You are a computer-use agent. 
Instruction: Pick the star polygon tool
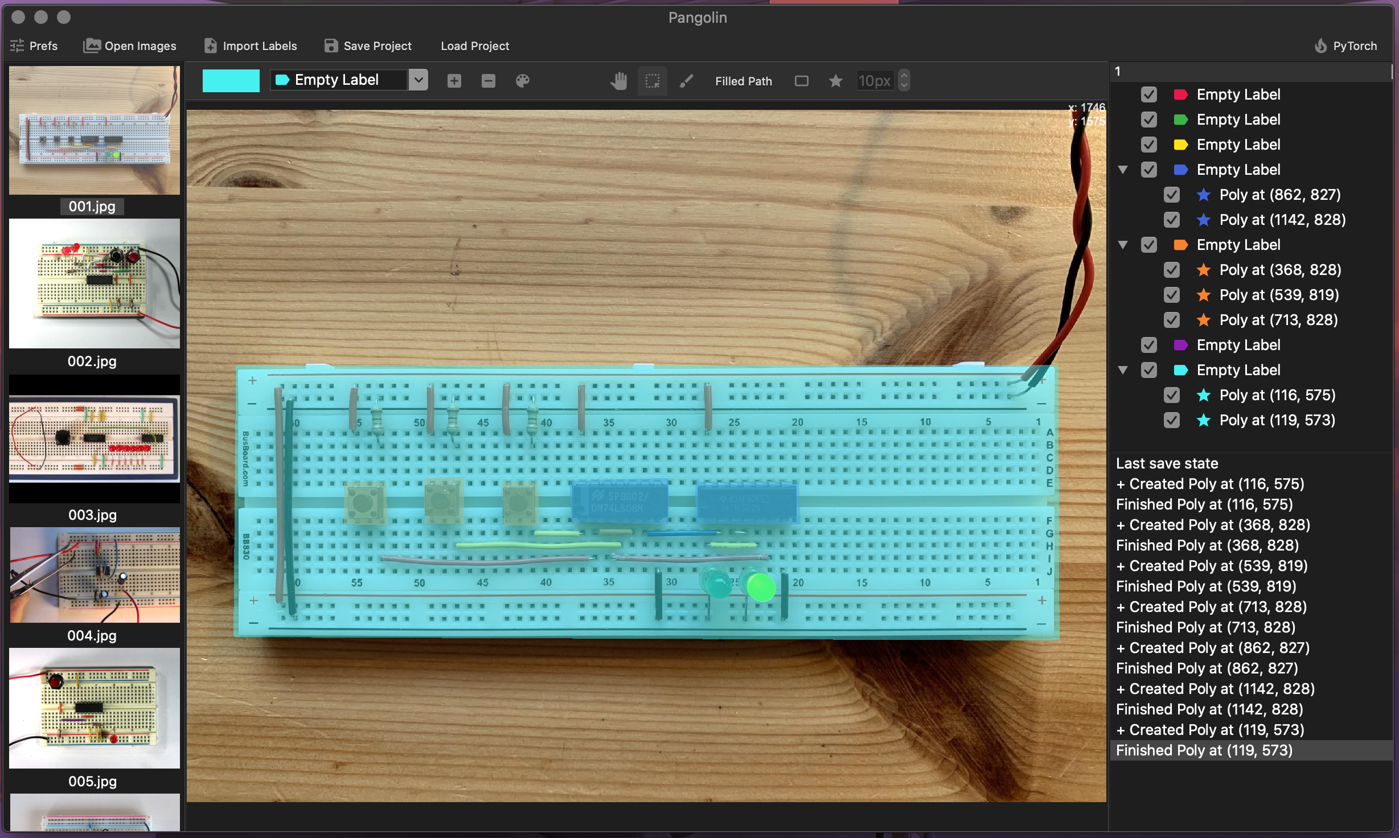835,81
